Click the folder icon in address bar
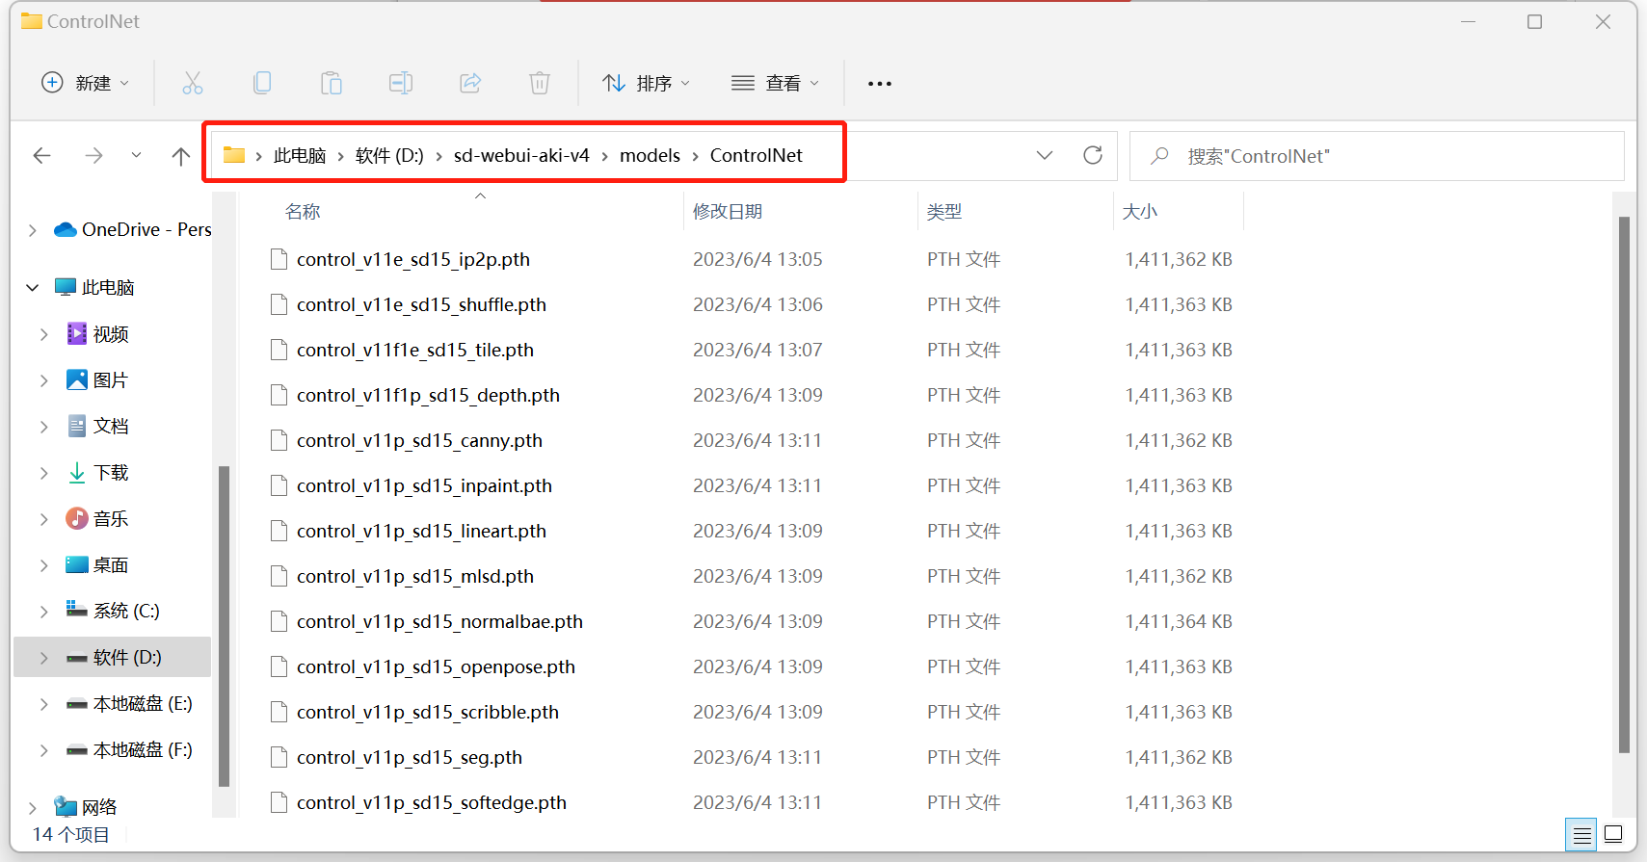Viewport: 1647px width, 862px height. (234, 155)
